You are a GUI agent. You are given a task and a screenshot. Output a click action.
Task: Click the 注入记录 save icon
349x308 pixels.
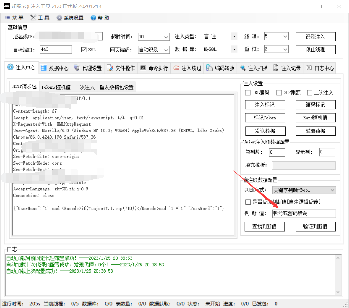coord(276,68)
